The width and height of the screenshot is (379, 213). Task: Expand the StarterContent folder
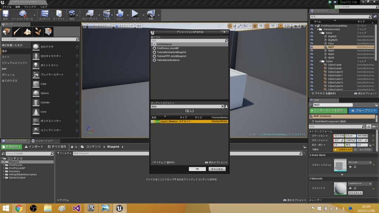4,178
